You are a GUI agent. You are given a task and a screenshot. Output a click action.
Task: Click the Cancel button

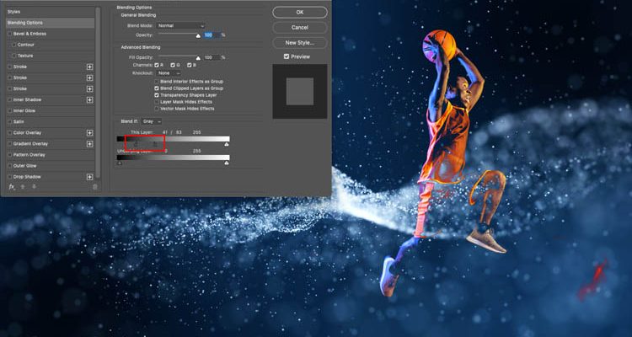(x=300, y=28)
